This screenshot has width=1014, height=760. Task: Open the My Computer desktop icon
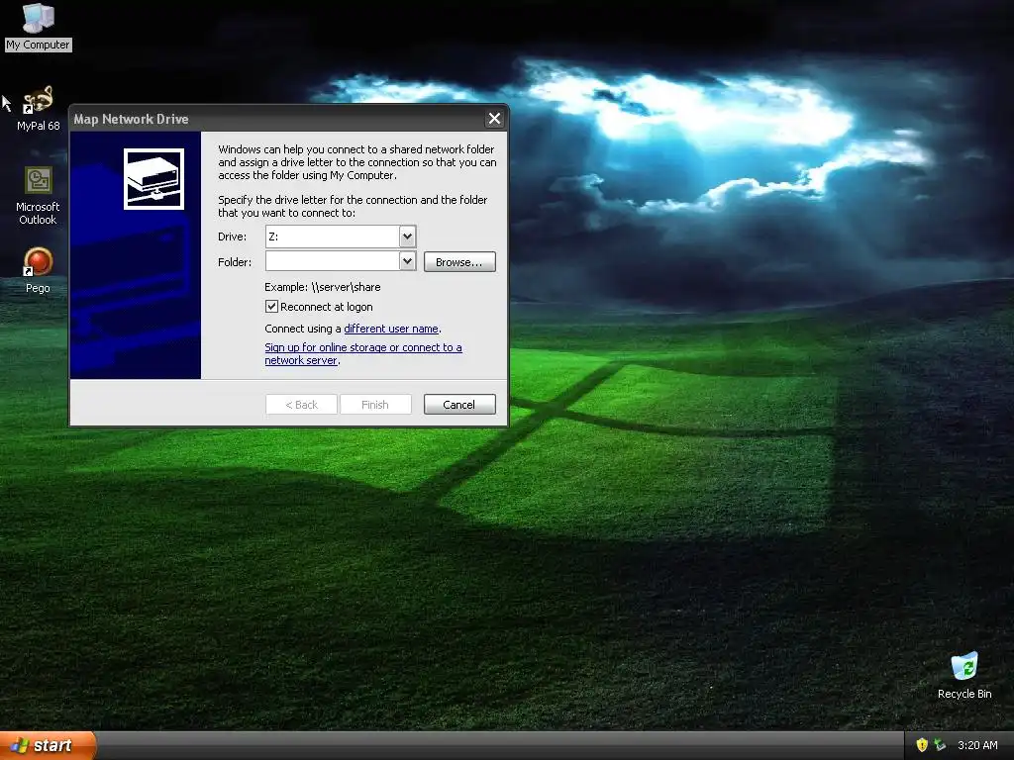[x=39, y=27]
